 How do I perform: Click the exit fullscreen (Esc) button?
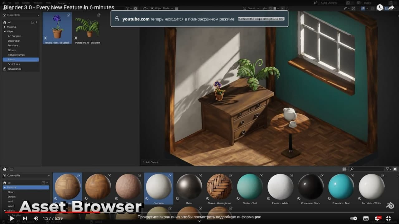pyautogui.click(x=261, y=19)
